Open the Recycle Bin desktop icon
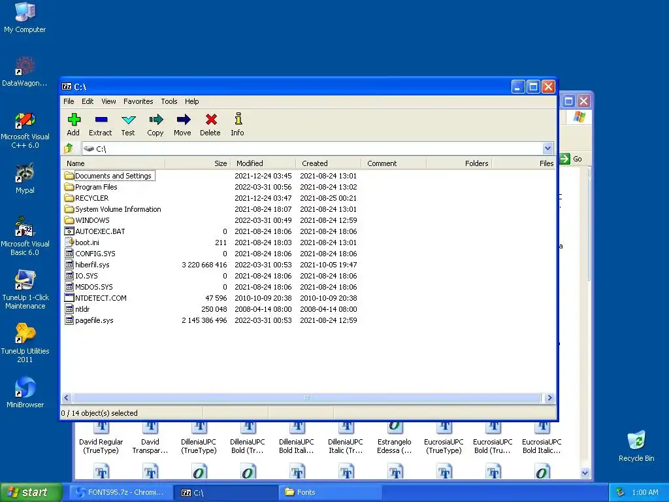Screen dimensions: 669x502 636,446
